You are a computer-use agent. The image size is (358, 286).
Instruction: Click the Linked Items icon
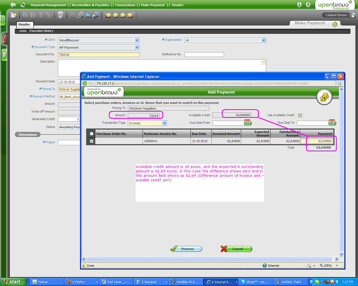click(x=352, y=15)
